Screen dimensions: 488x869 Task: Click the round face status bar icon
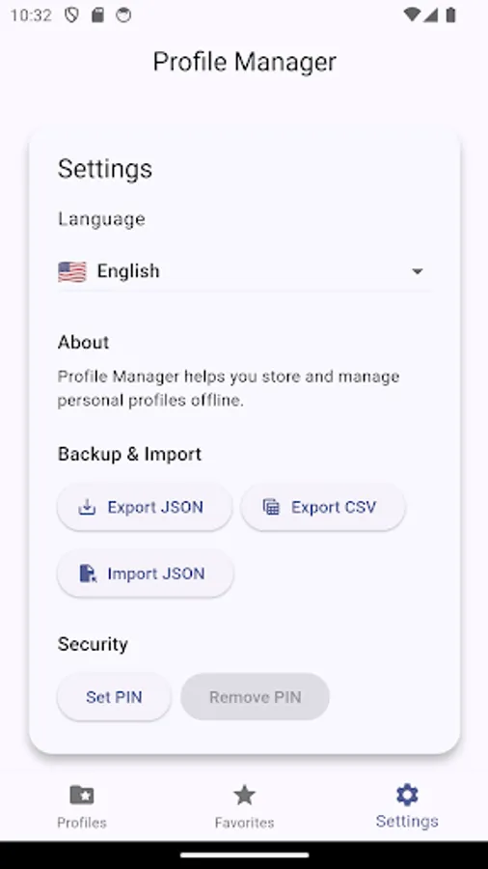coord(123,14)
